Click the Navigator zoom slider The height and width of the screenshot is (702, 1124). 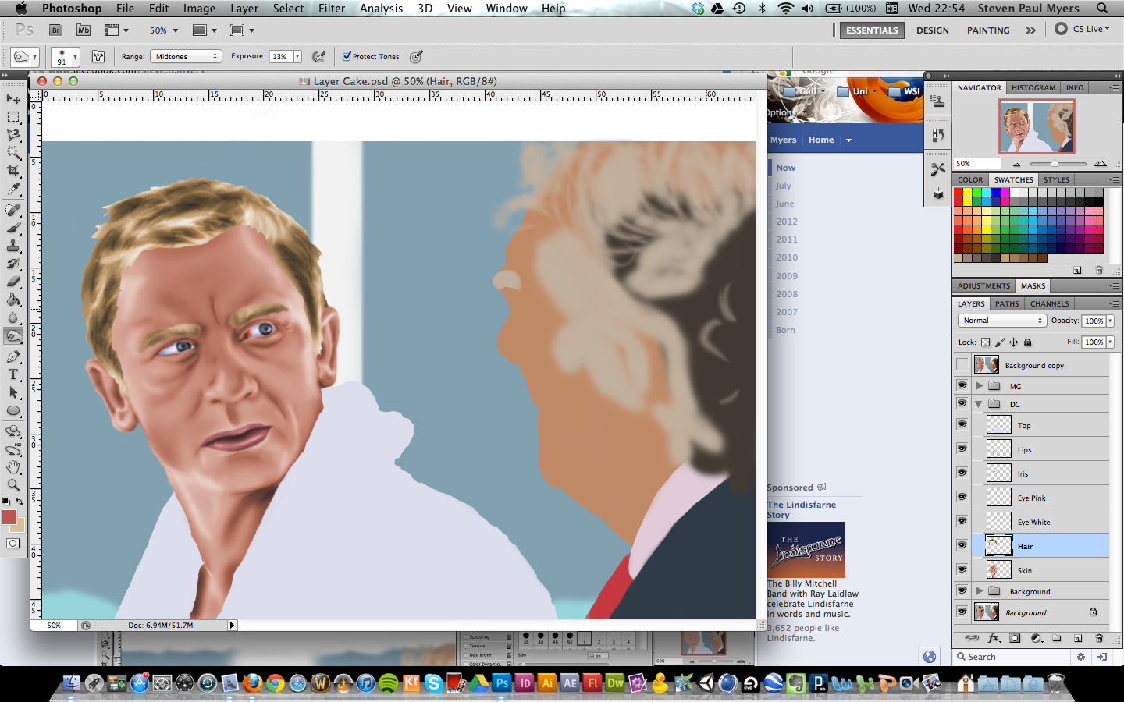(x=1055, y=164)
